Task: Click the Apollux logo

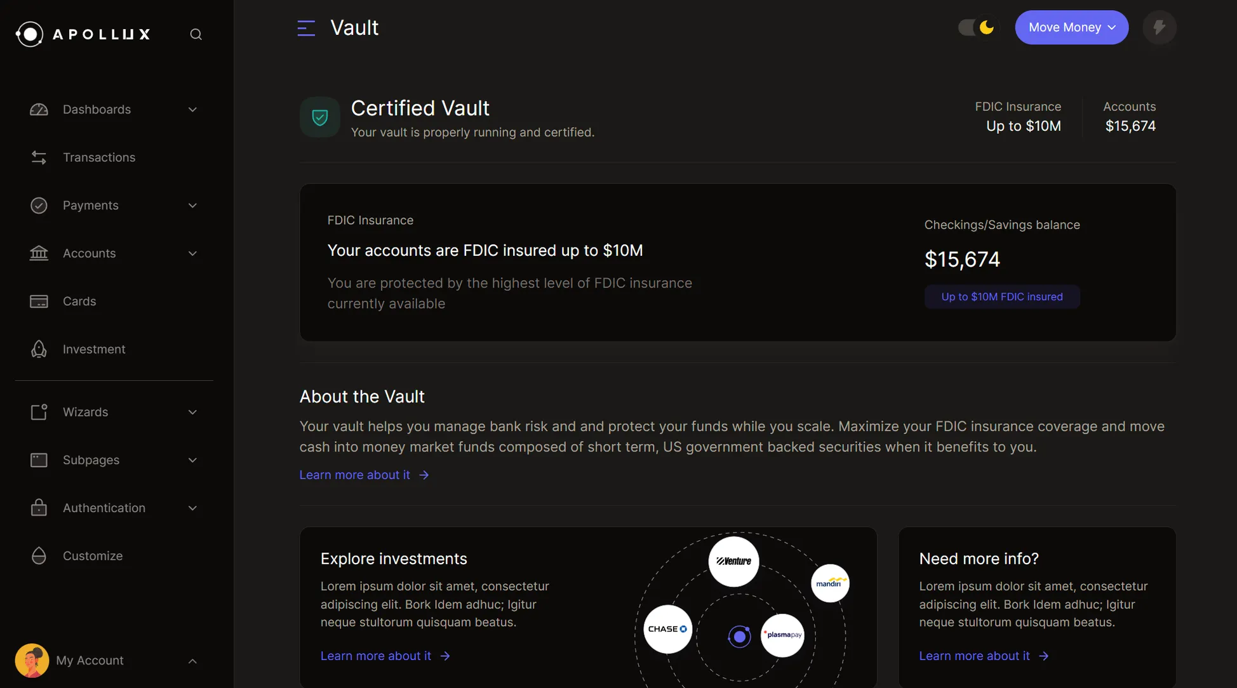Action: pos(83,34)
